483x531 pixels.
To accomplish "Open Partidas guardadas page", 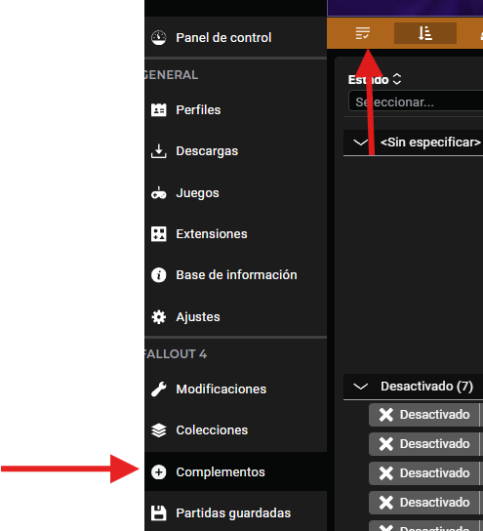I will point(235,513).
